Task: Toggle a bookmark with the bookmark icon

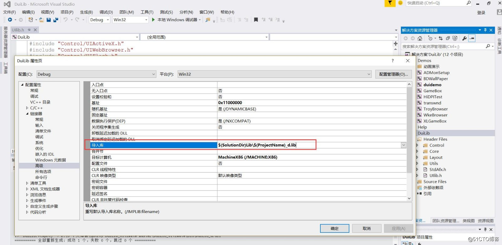Action: [256, 20]
